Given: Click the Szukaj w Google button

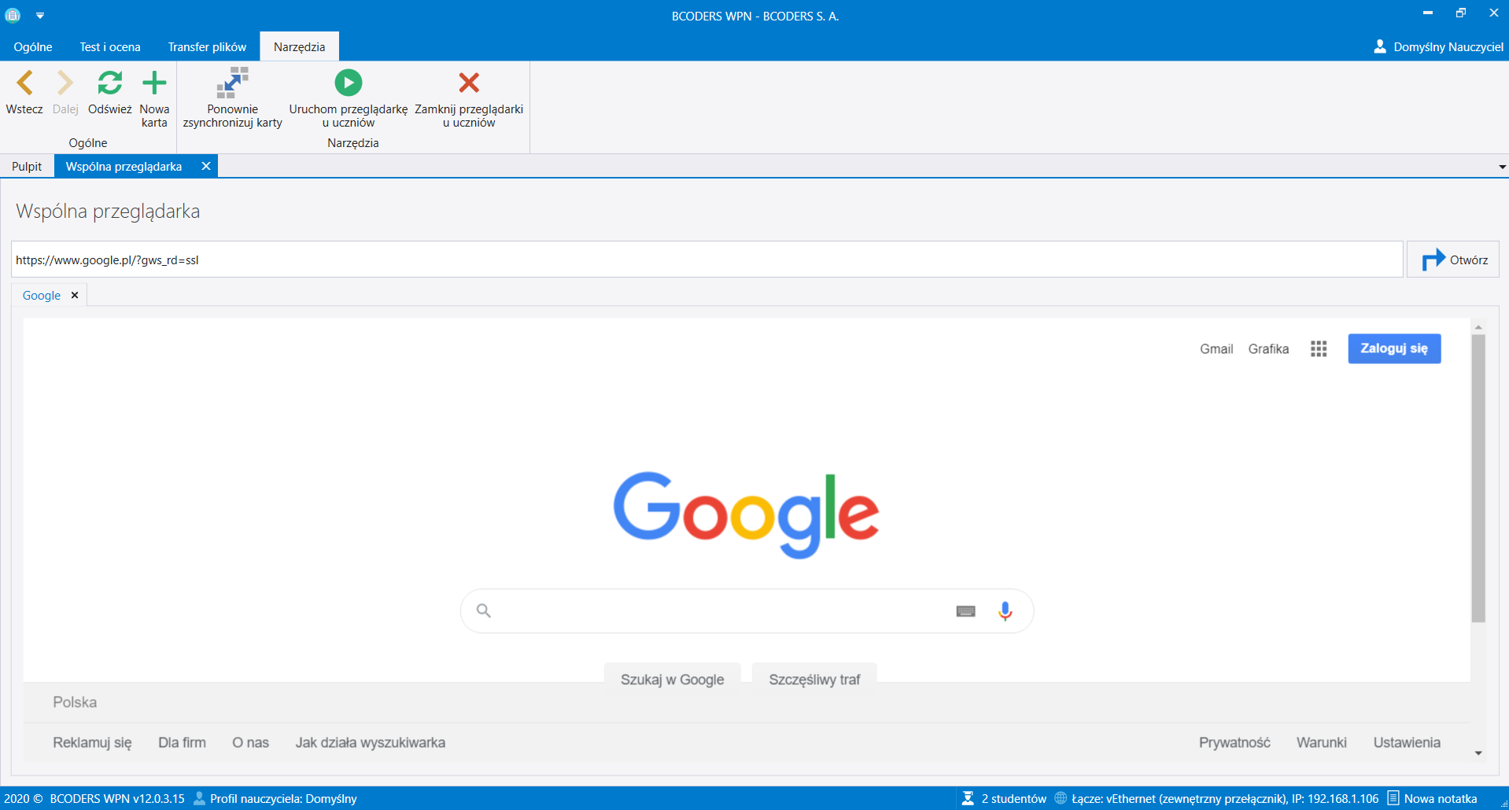Looking at the screenshot, I should (x=672, y=679).
